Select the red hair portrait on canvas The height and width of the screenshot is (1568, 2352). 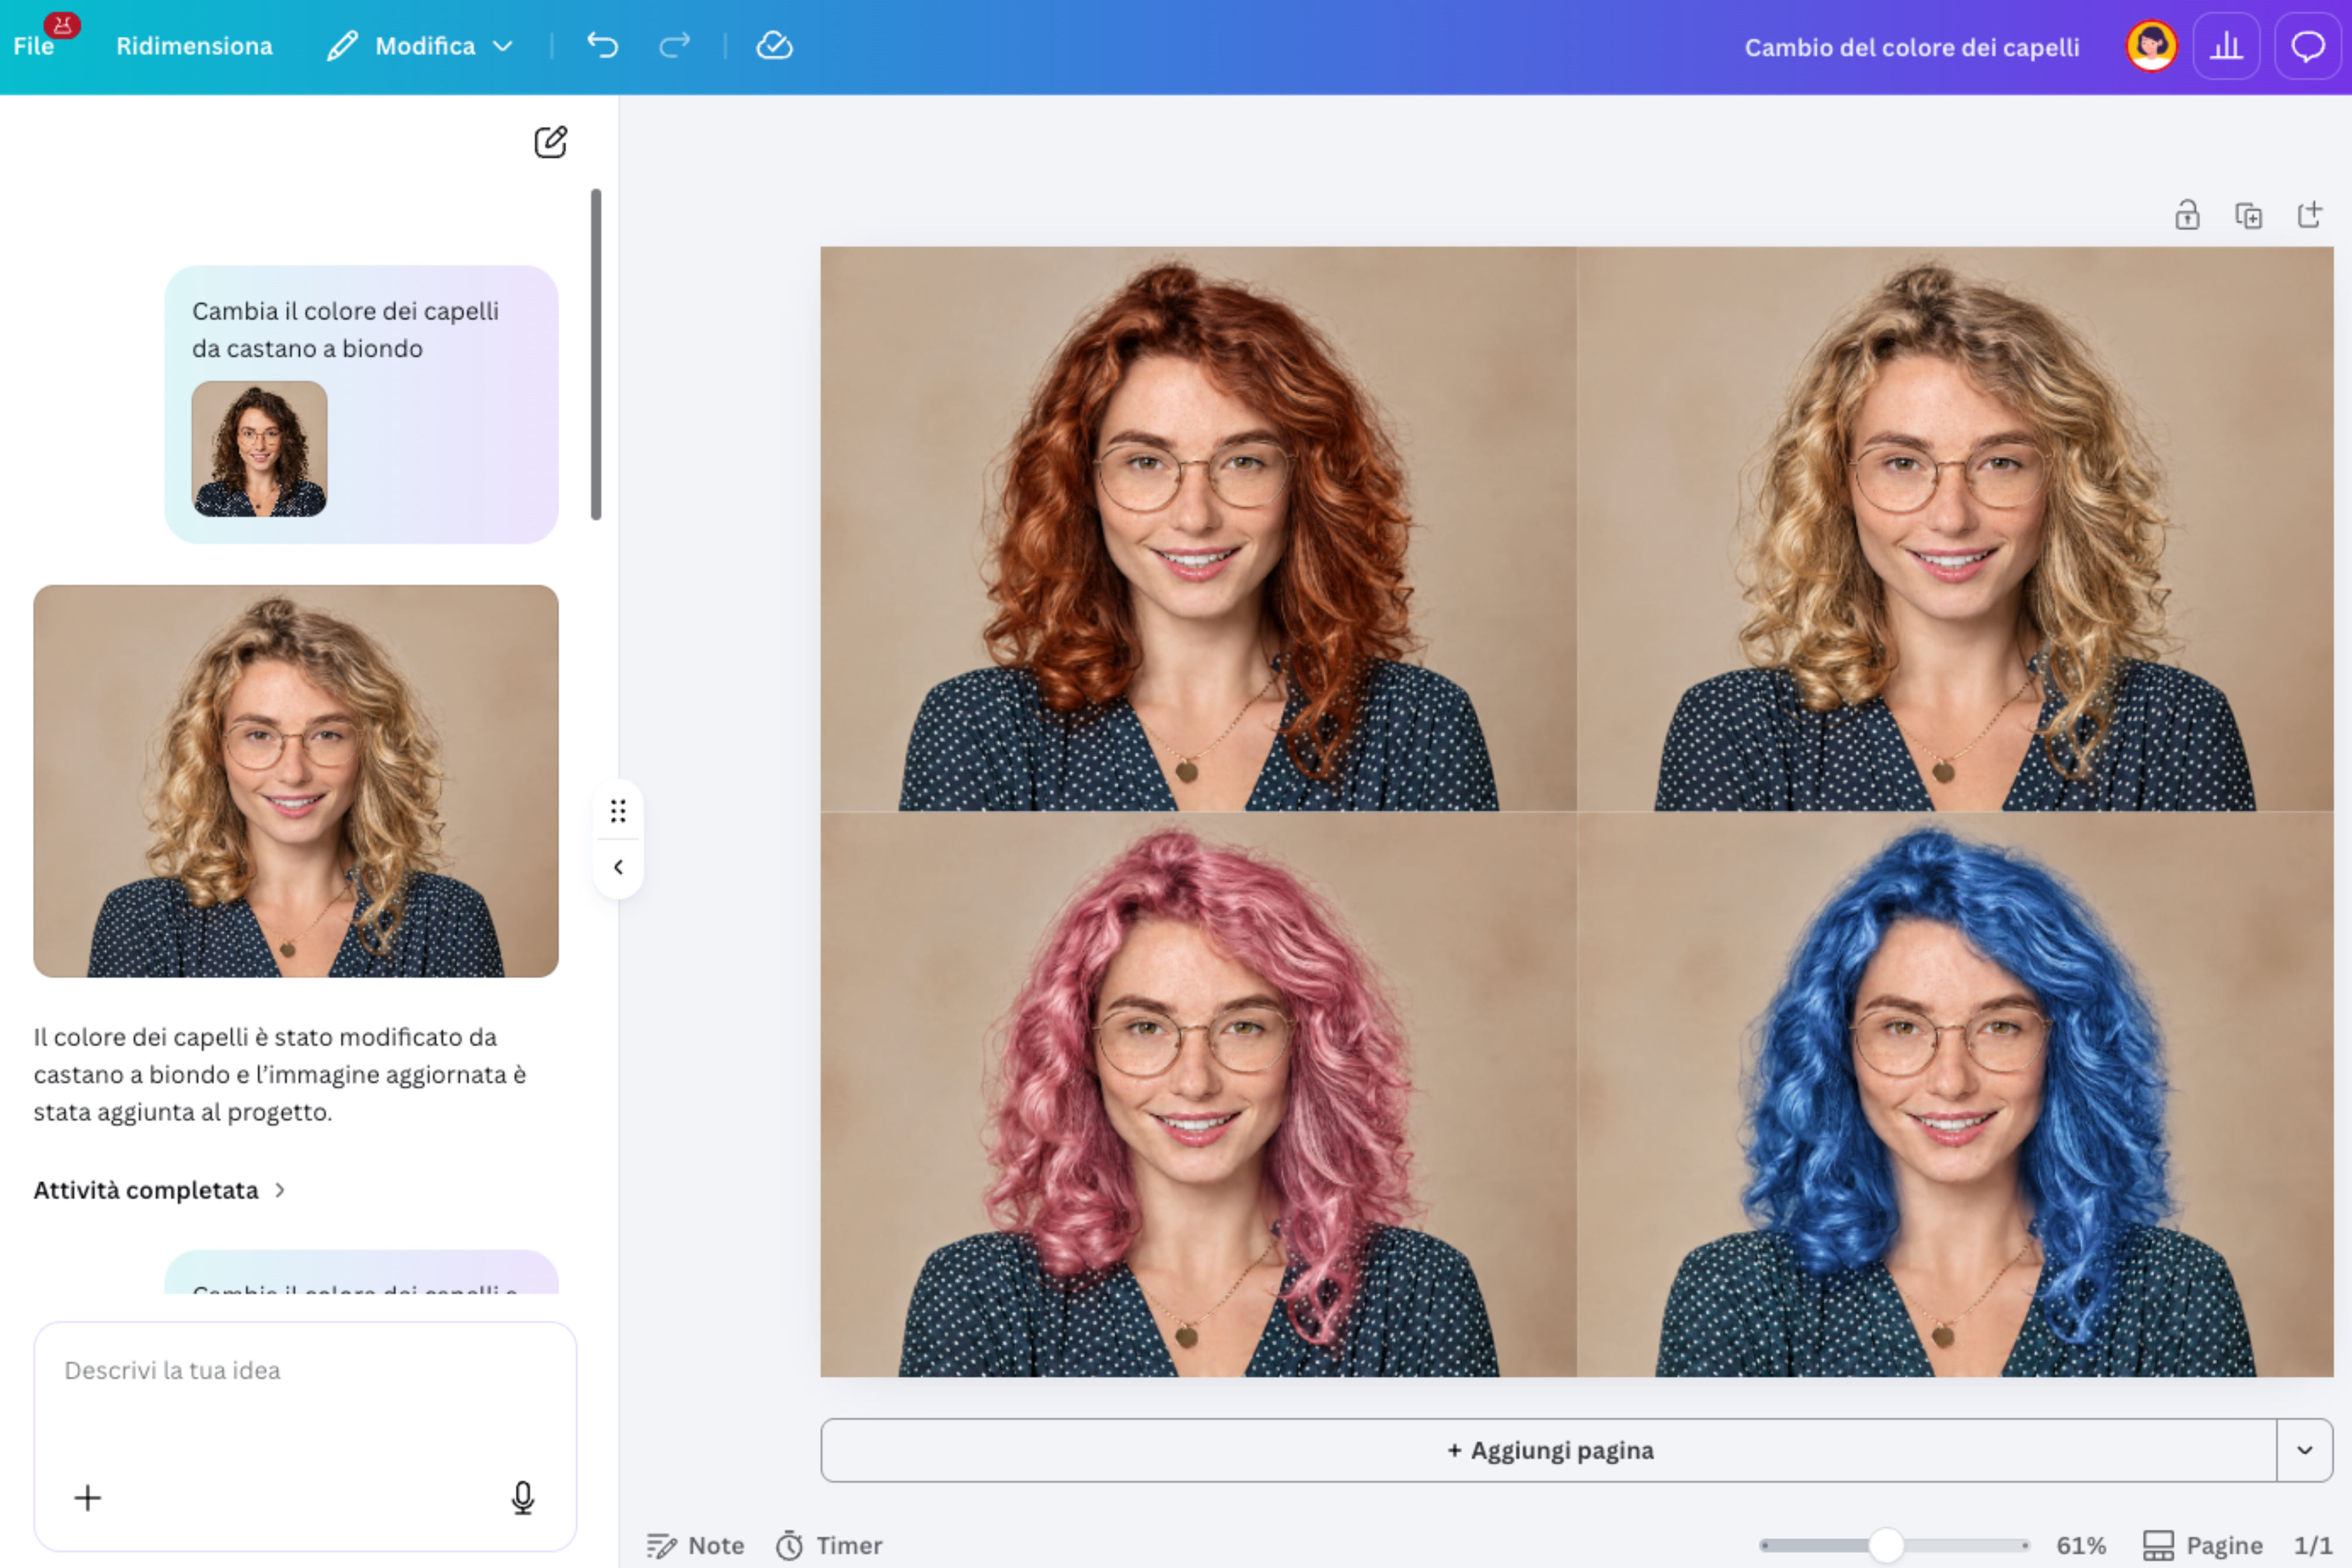(1198, 529)
